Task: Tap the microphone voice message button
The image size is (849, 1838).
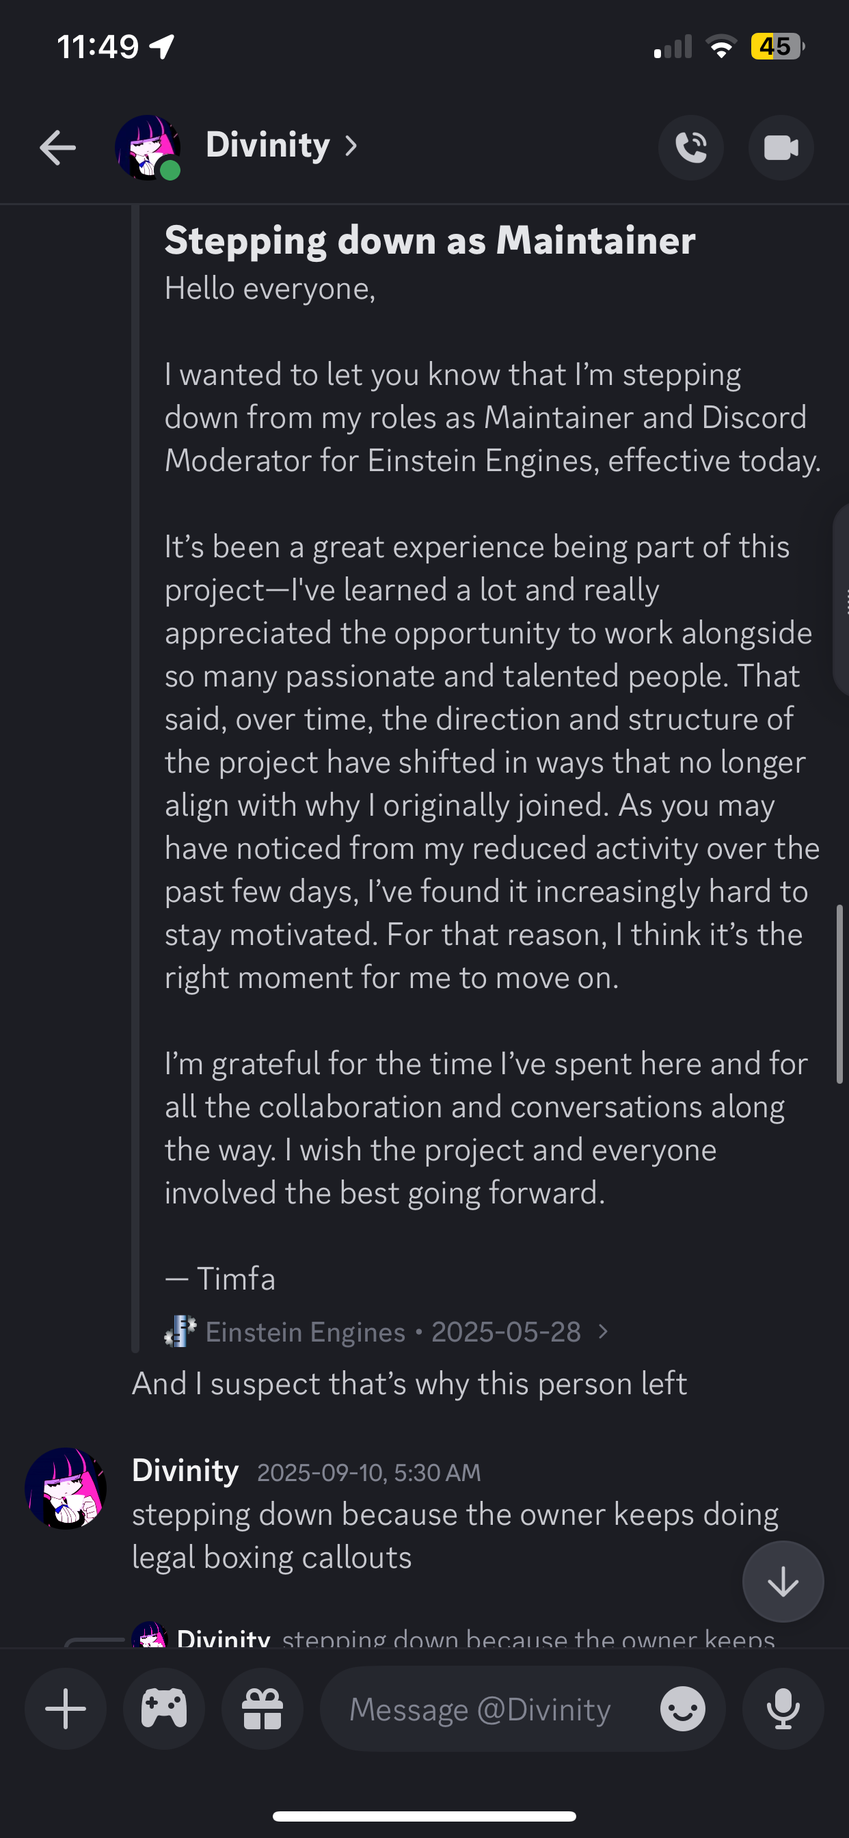Action: coord(783,1709)
